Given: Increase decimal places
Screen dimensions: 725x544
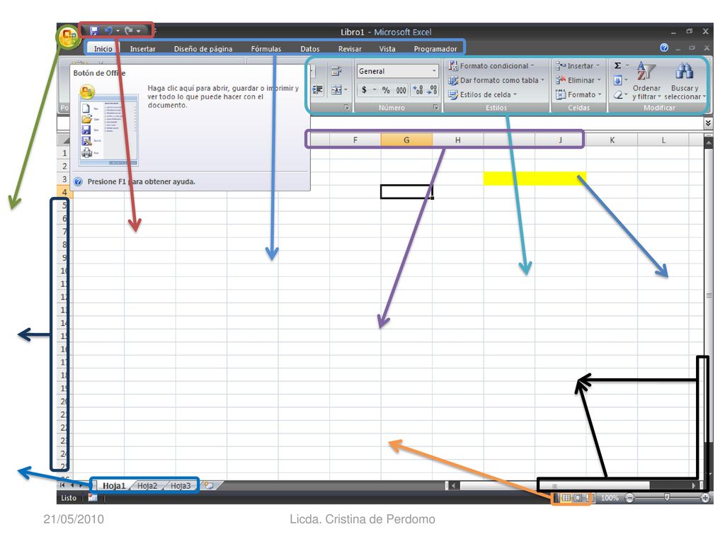Looking at the screenshot, I should pos(418,90).
